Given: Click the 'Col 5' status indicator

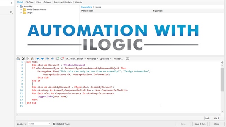Looking at the screenshot, I should (216, 118).
